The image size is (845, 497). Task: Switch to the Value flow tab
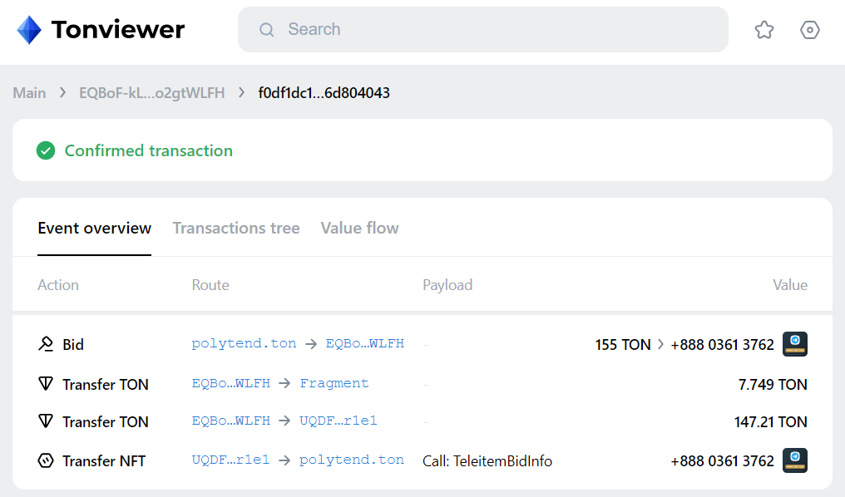point(359,228)
